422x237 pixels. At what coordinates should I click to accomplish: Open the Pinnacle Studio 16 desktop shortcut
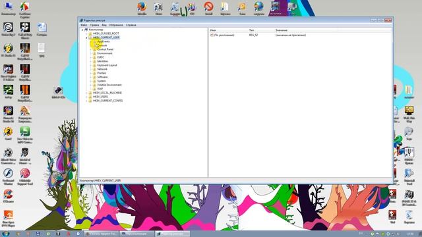click(8, 114)
